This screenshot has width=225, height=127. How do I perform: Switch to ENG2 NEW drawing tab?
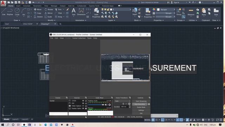click(x=28, y=24)
